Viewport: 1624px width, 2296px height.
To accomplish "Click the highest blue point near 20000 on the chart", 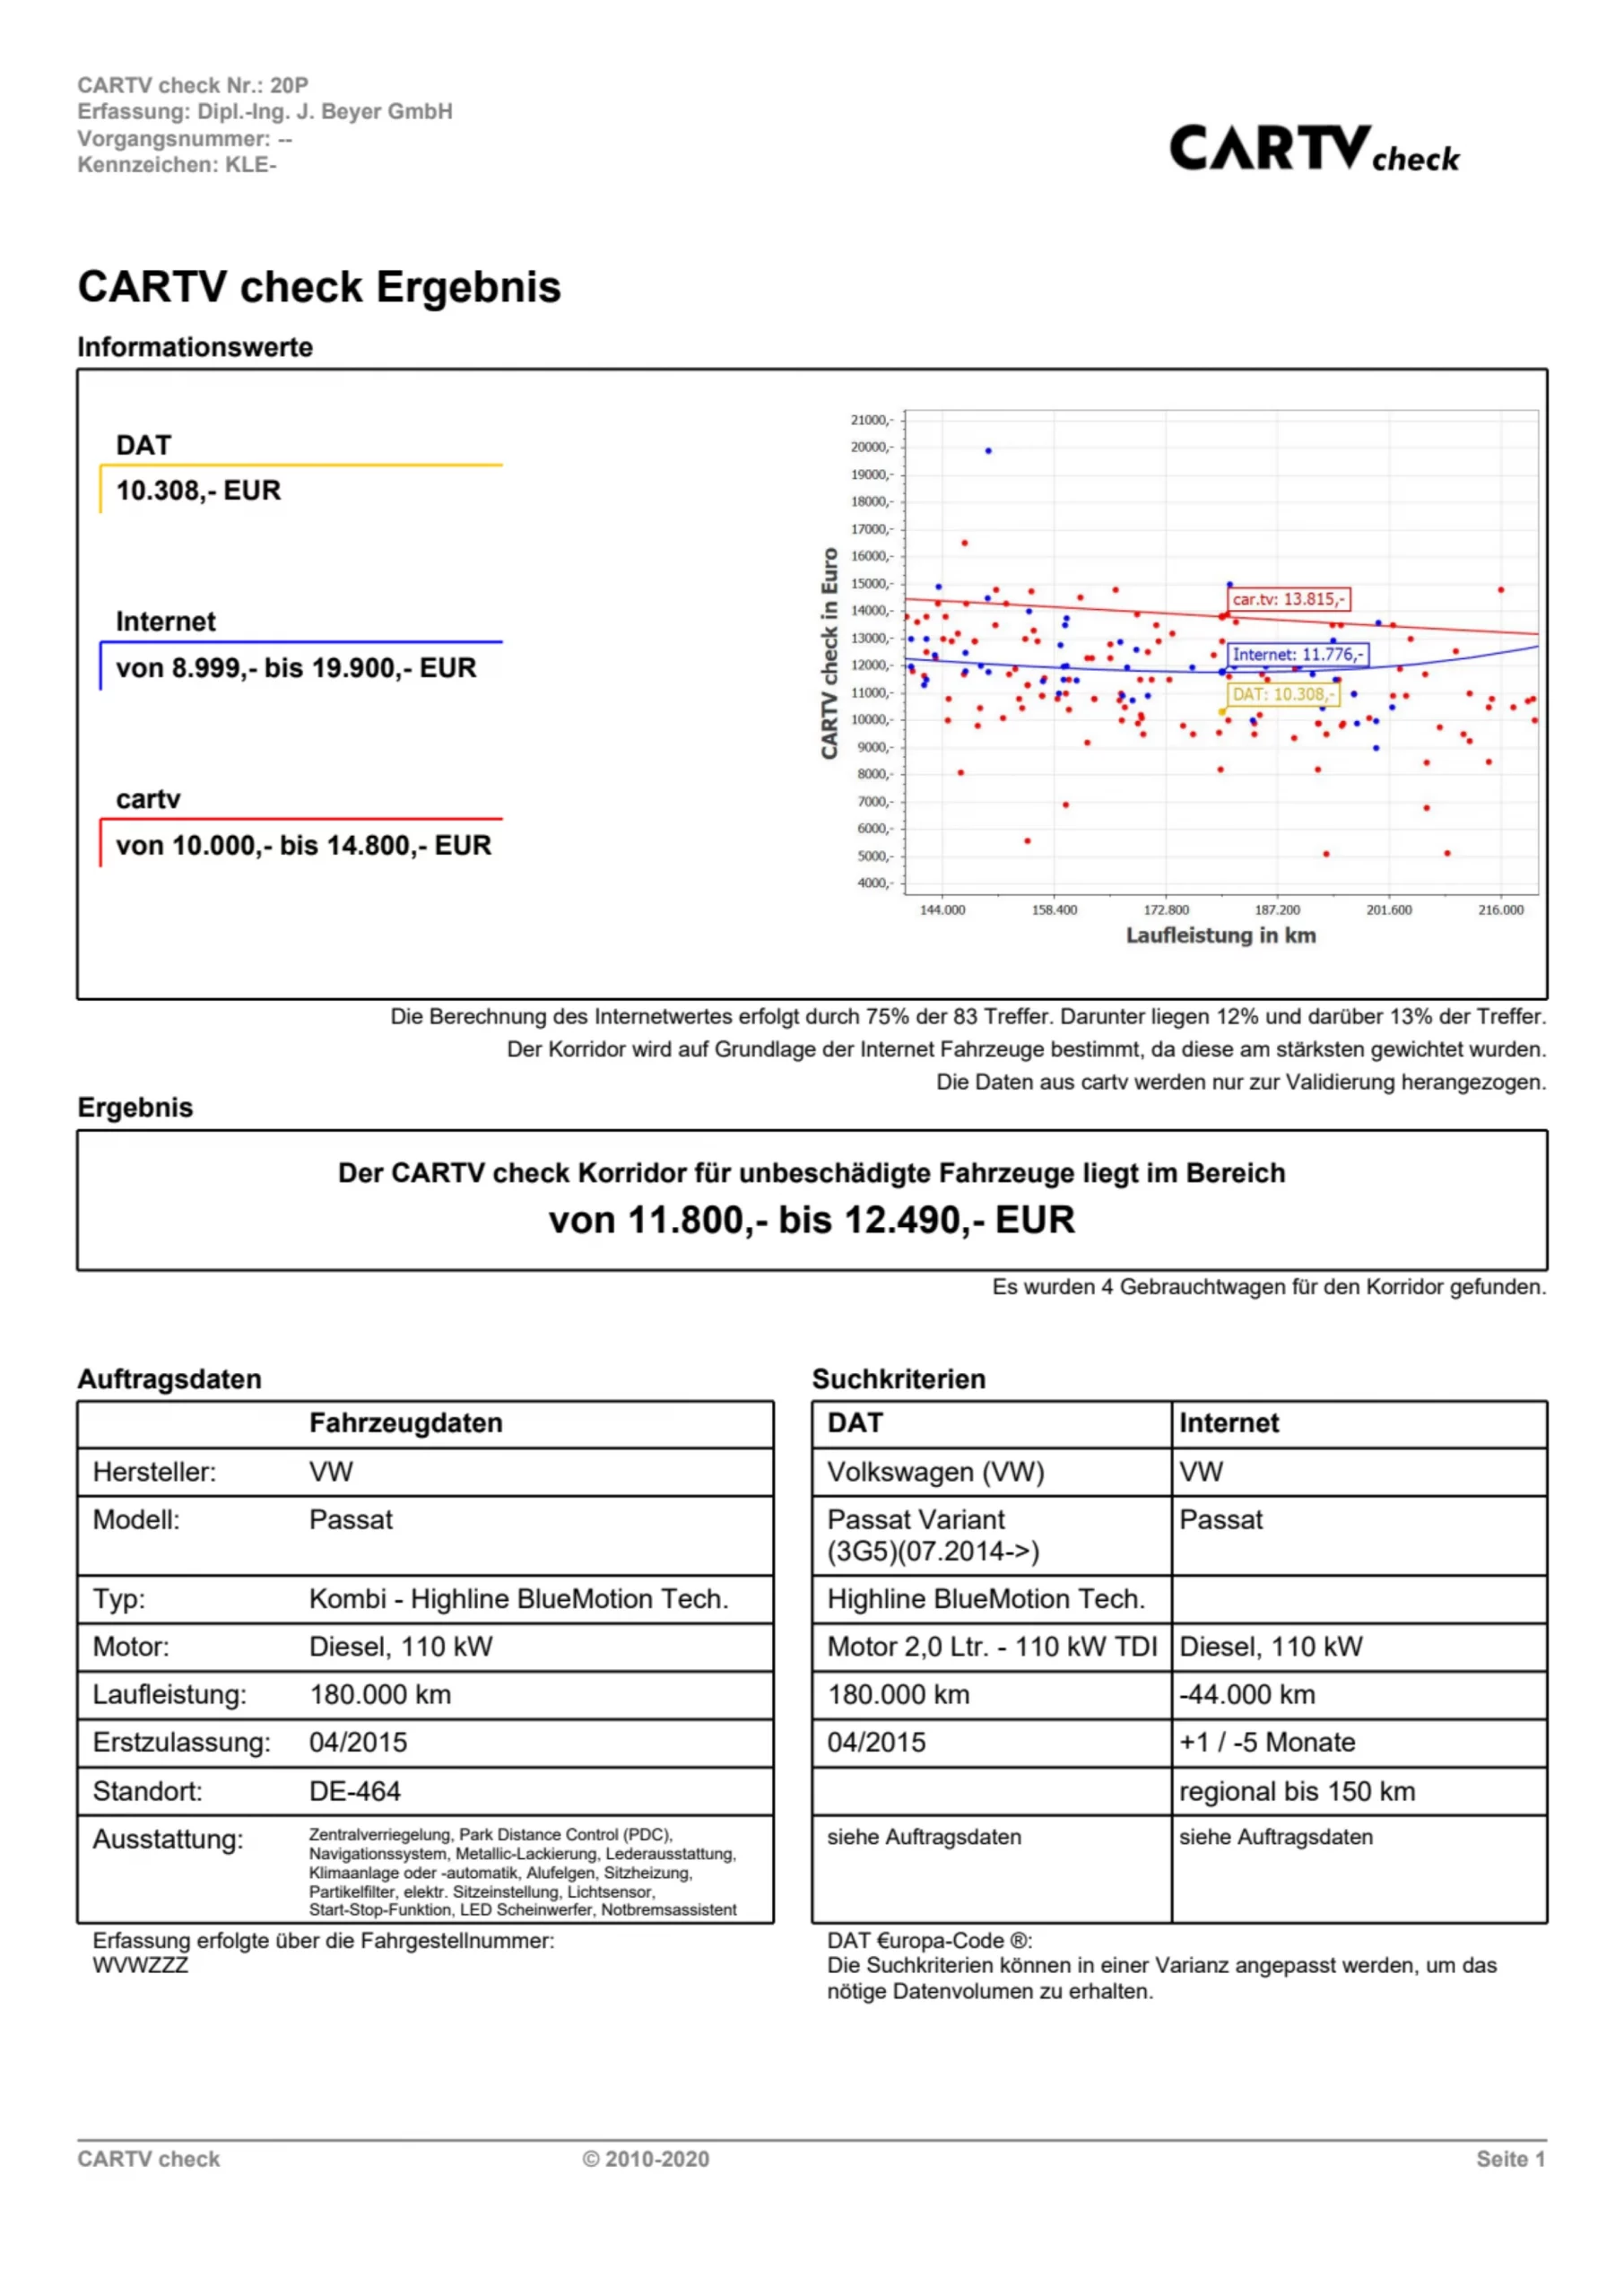I will tap(988, 451).
